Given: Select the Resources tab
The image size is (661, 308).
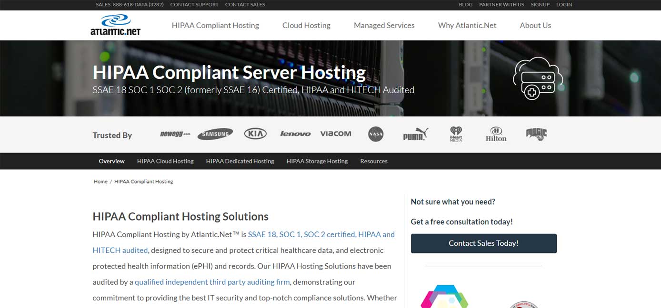Looking at the screenshot, I should click(374, 161).
